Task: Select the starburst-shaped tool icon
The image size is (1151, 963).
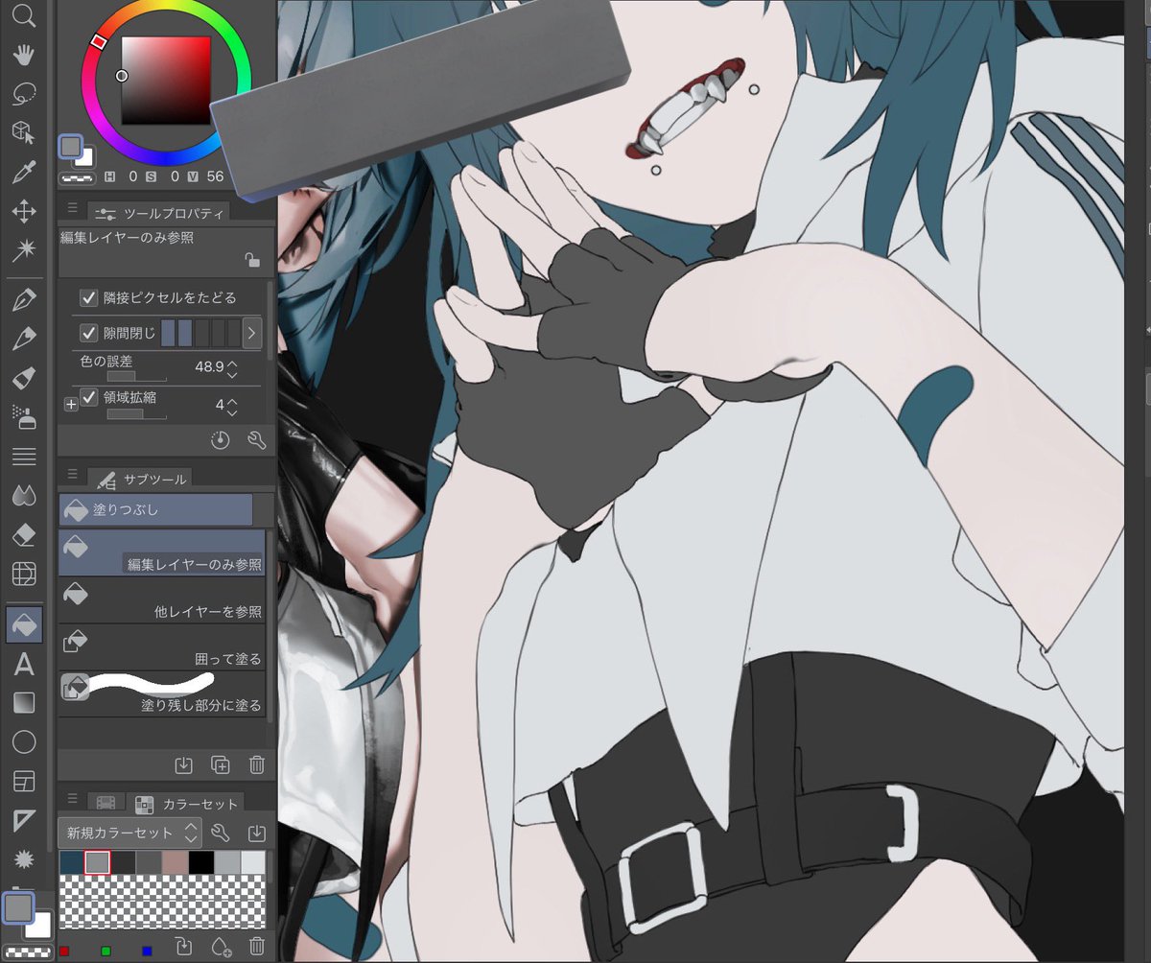Action: [24, 859]
